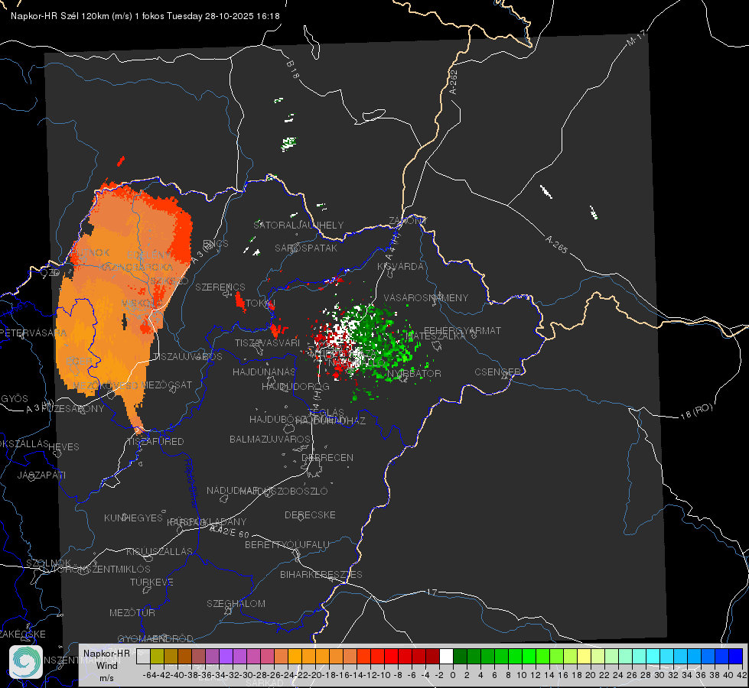Click the 'A 42/E 60' road label

[230, 531]
